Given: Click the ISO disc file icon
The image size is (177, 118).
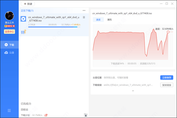Looking at the screenshot, I should point(23,19).
